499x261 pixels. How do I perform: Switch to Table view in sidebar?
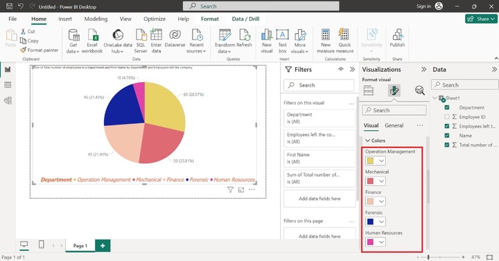click(x=8, y=85)
